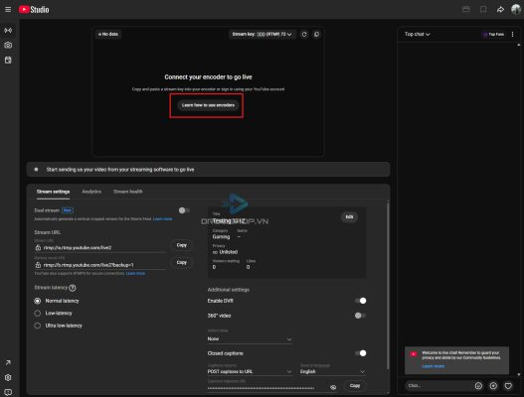Copy the primary Stream URL
This screenshot has width=524, height=397.
(182, 245)
